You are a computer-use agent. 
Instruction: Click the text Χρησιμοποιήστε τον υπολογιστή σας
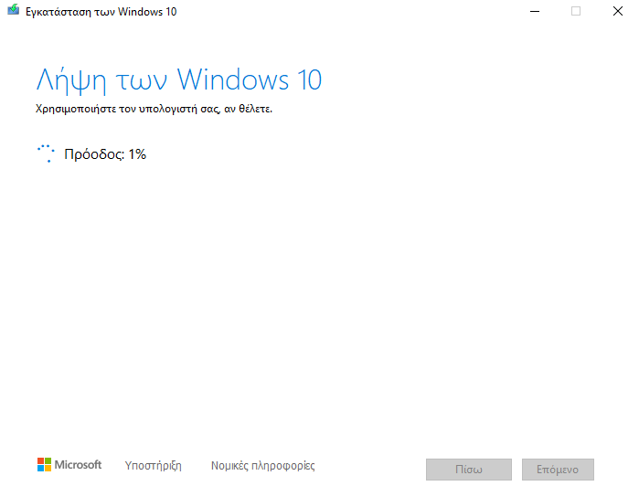point(128,110)
